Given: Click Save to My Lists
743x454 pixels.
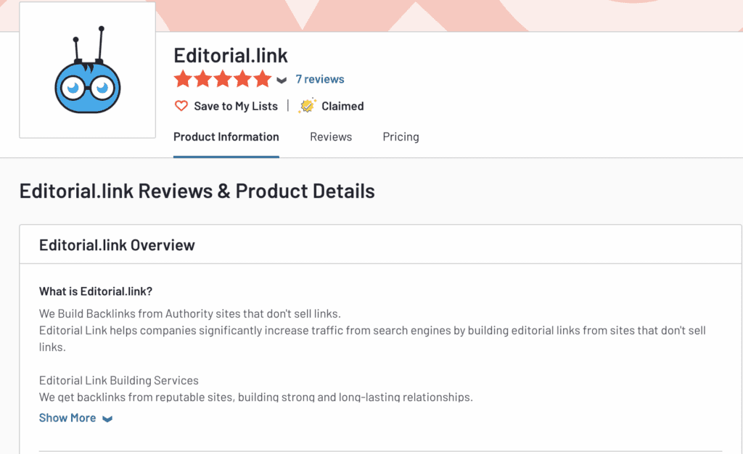Looking at the screenshot, I should pyautogui.click(x=236, y=106).
